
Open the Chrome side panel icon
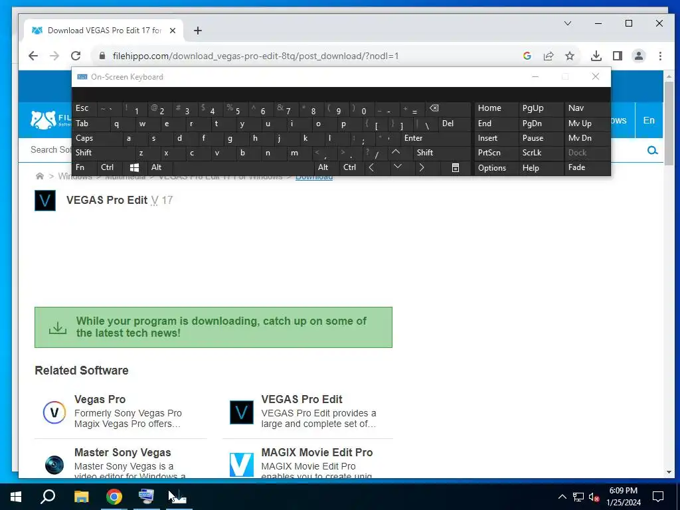(x=617, y=56)
